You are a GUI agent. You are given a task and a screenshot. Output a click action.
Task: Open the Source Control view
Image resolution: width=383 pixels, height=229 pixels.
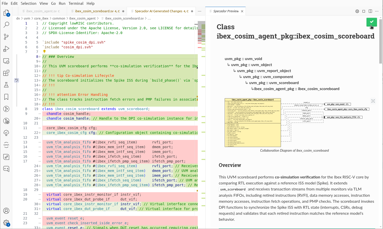tap(6, 37)
